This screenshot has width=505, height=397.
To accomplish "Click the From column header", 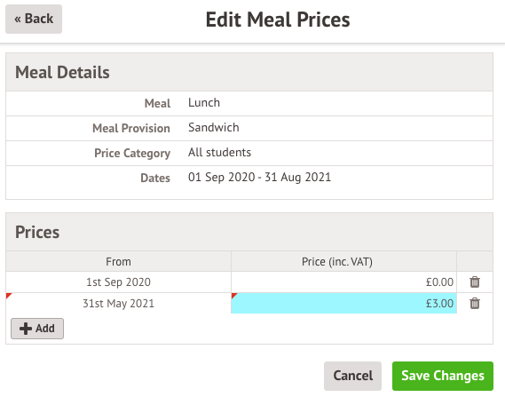I will click(x=119, y=262).
